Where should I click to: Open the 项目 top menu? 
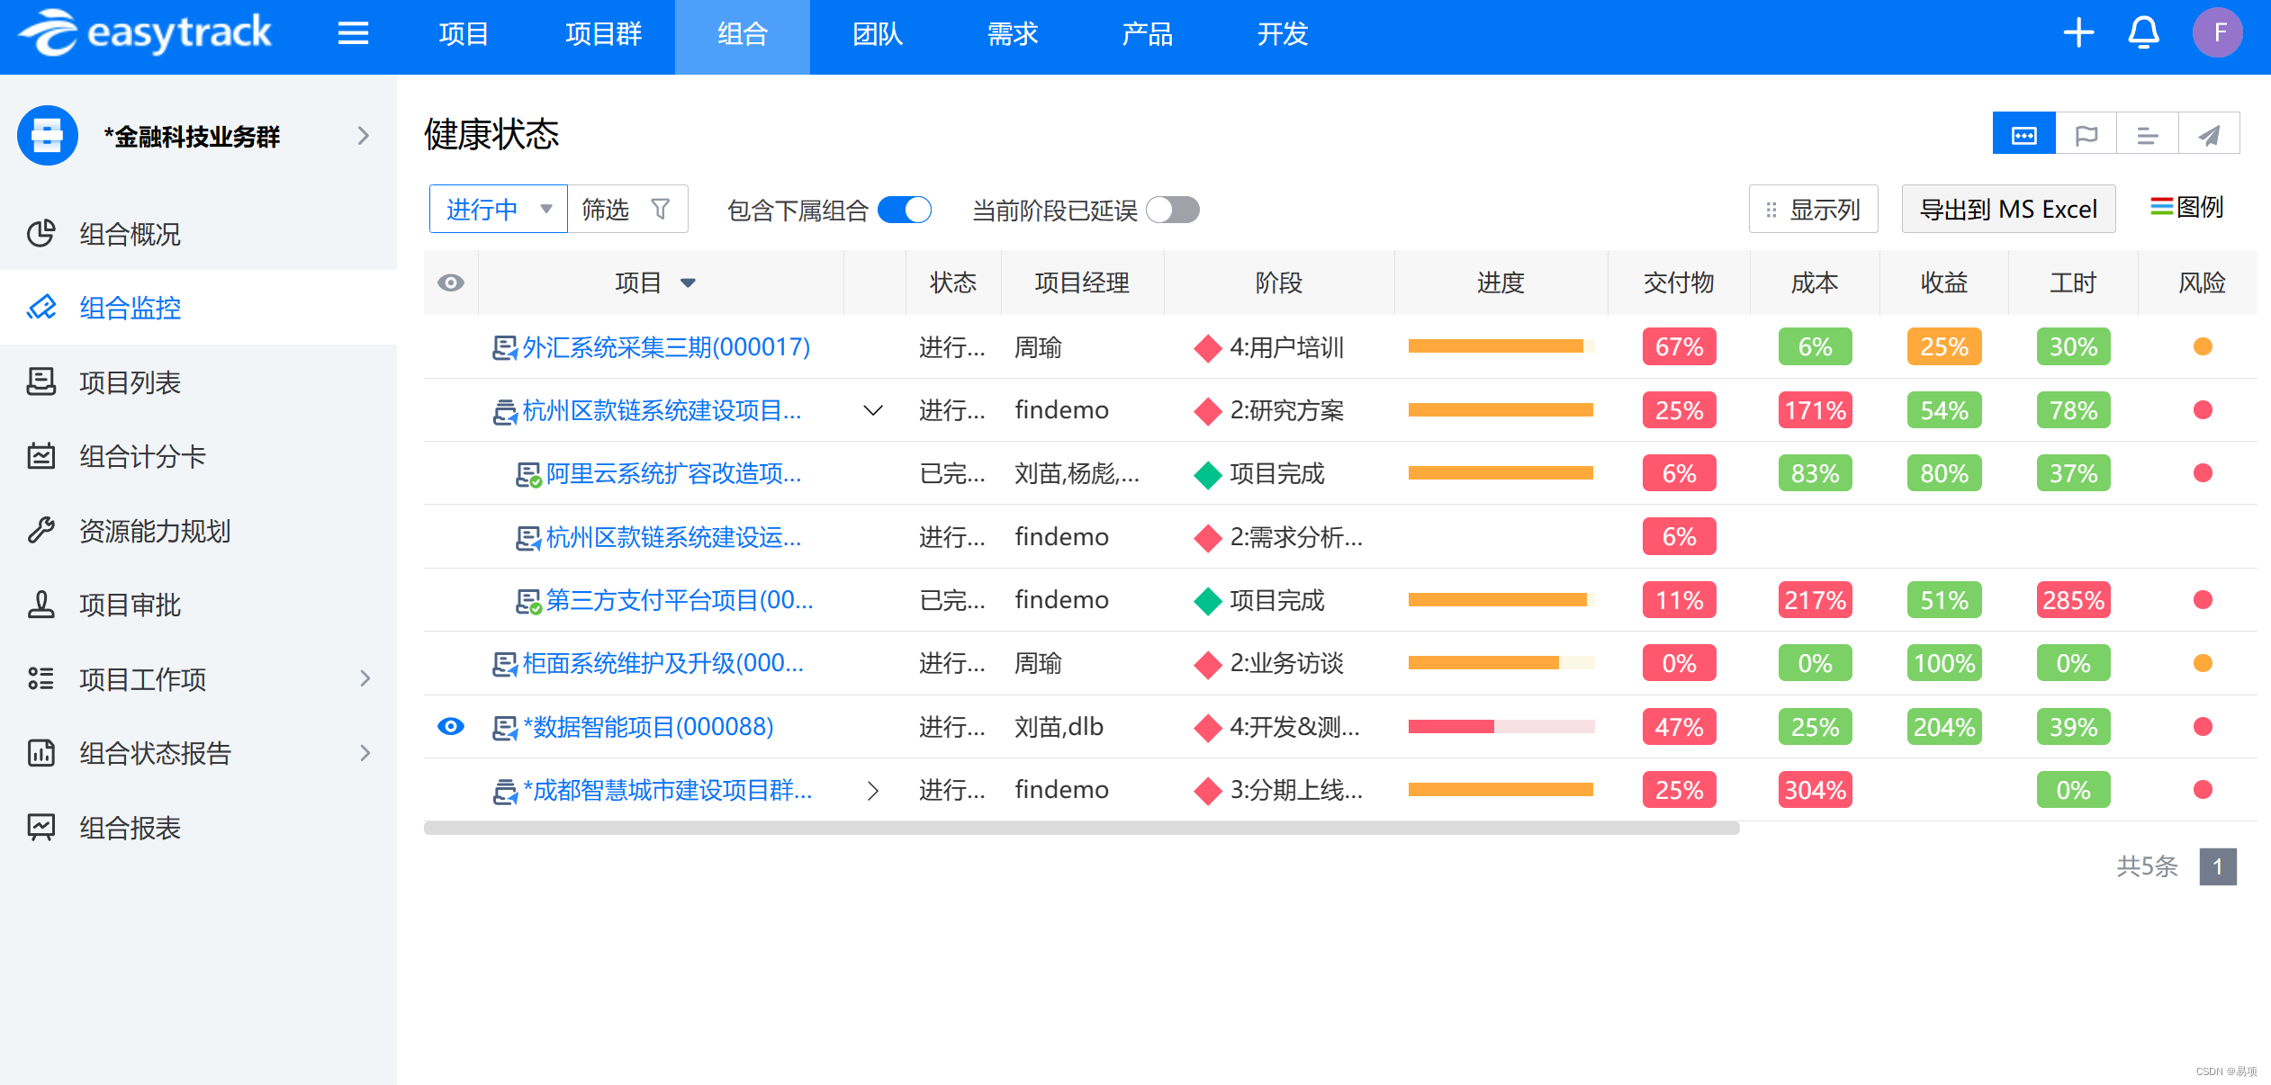point(464,34)
